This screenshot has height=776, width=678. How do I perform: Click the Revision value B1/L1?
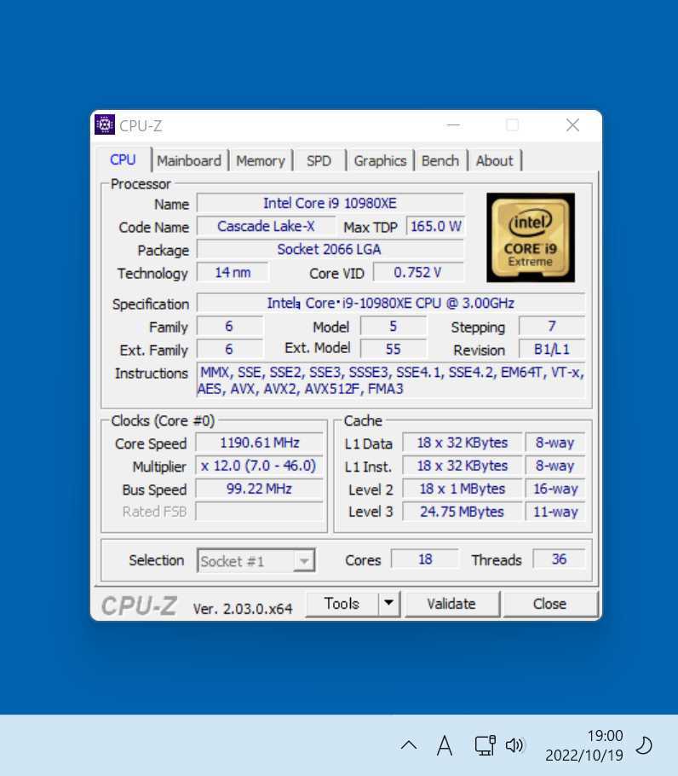[551, 349]
